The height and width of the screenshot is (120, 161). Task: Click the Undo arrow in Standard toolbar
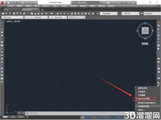point(46,13)
